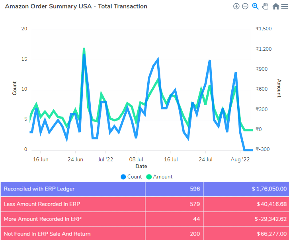Image resolution: width=289 pixels, height=240 pixels.
Task: Click the 24 Jul date axis label
Action: point(205,159)
